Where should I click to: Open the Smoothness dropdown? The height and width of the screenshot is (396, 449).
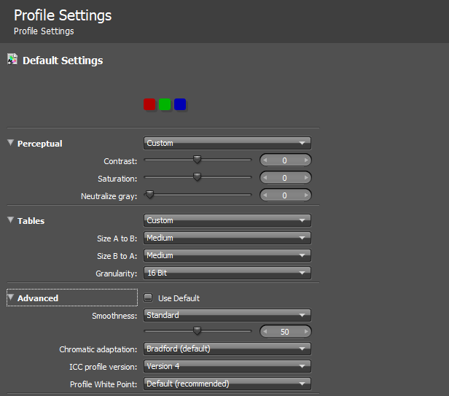227,315
